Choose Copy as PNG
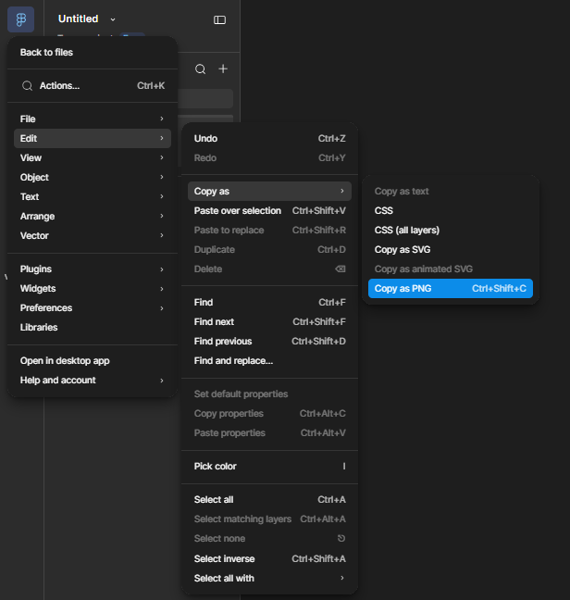Image resolution: width=570 pixels, height=600 pixels. [x=451, y=289]
